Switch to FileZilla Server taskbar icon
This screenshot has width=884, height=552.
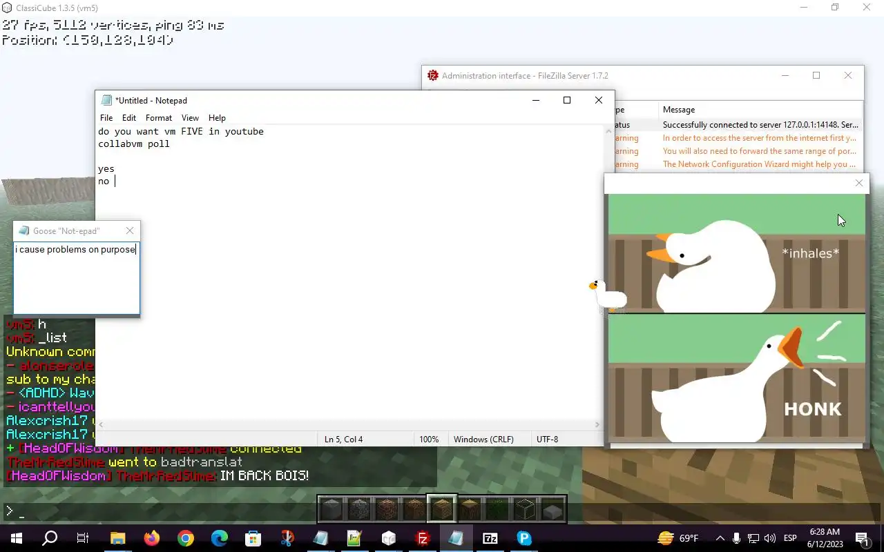point(422,538)
